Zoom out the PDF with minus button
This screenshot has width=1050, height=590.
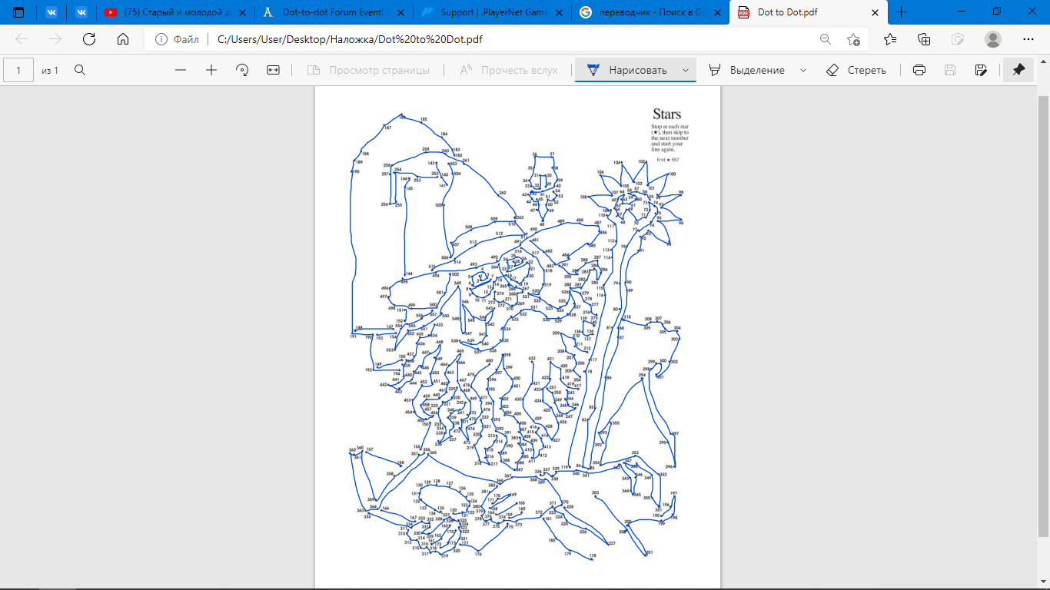coord(181,70)
